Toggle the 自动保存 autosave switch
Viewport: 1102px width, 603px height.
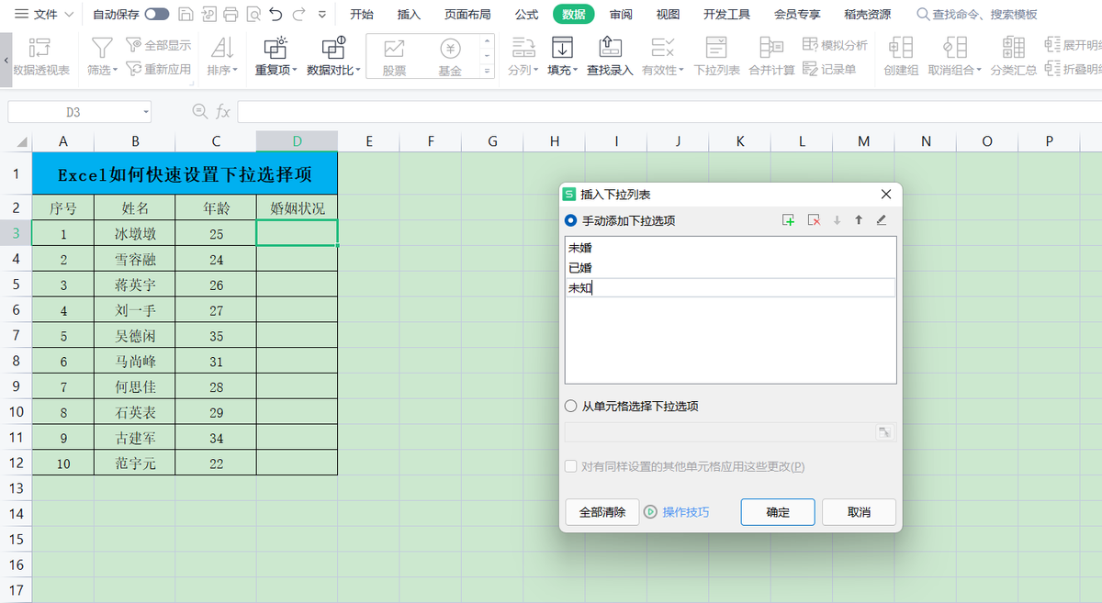pyautogui.click(x=157, y=15)
